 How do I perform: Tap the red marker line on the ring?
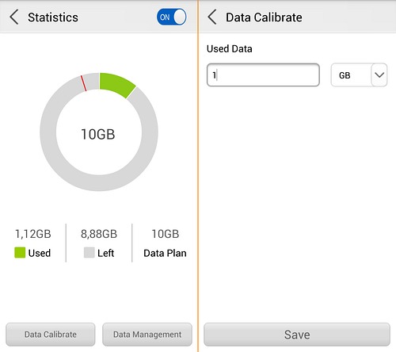coord(83,83)
